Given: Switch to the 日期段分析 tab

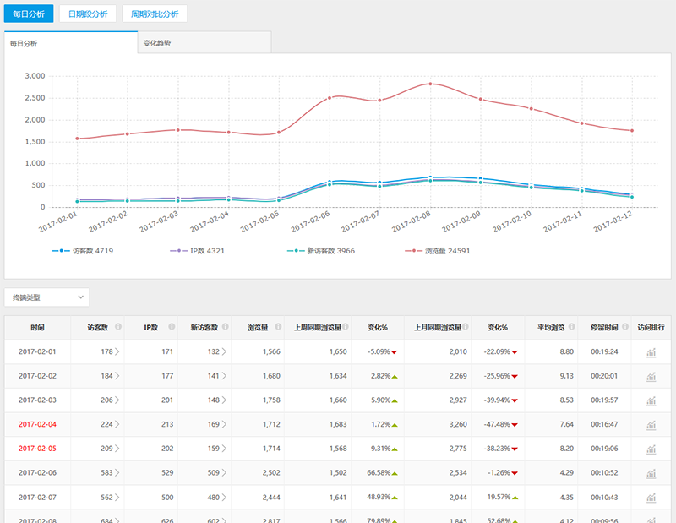Looking at the screenshot, I should click(88, 14).
